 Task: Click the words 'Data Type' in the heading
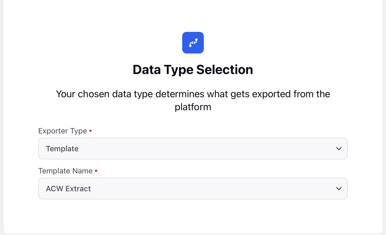point(163,70)
